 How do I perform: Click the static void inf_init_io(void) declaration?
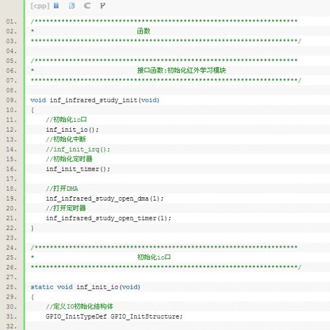(85, 287)
